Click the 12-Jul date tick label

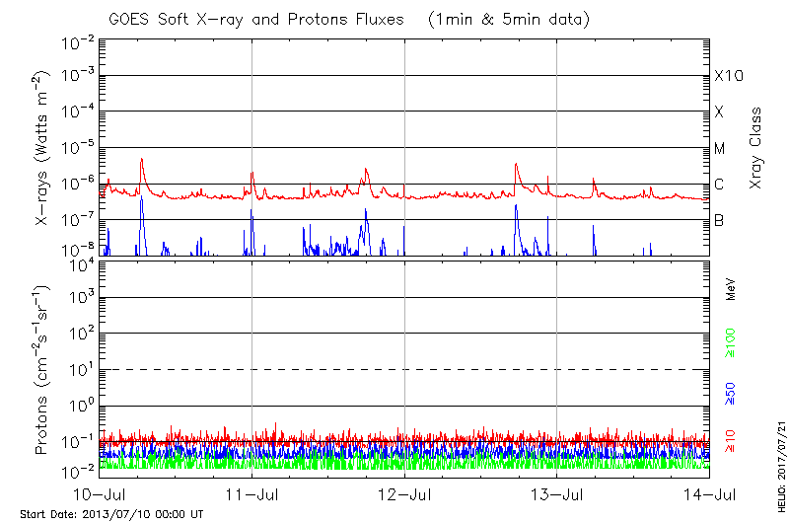[x=405, y=492]
